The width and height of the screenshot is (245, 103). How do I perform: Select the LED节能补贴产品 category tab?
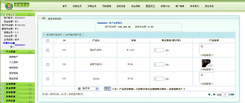tap(73, 35)
